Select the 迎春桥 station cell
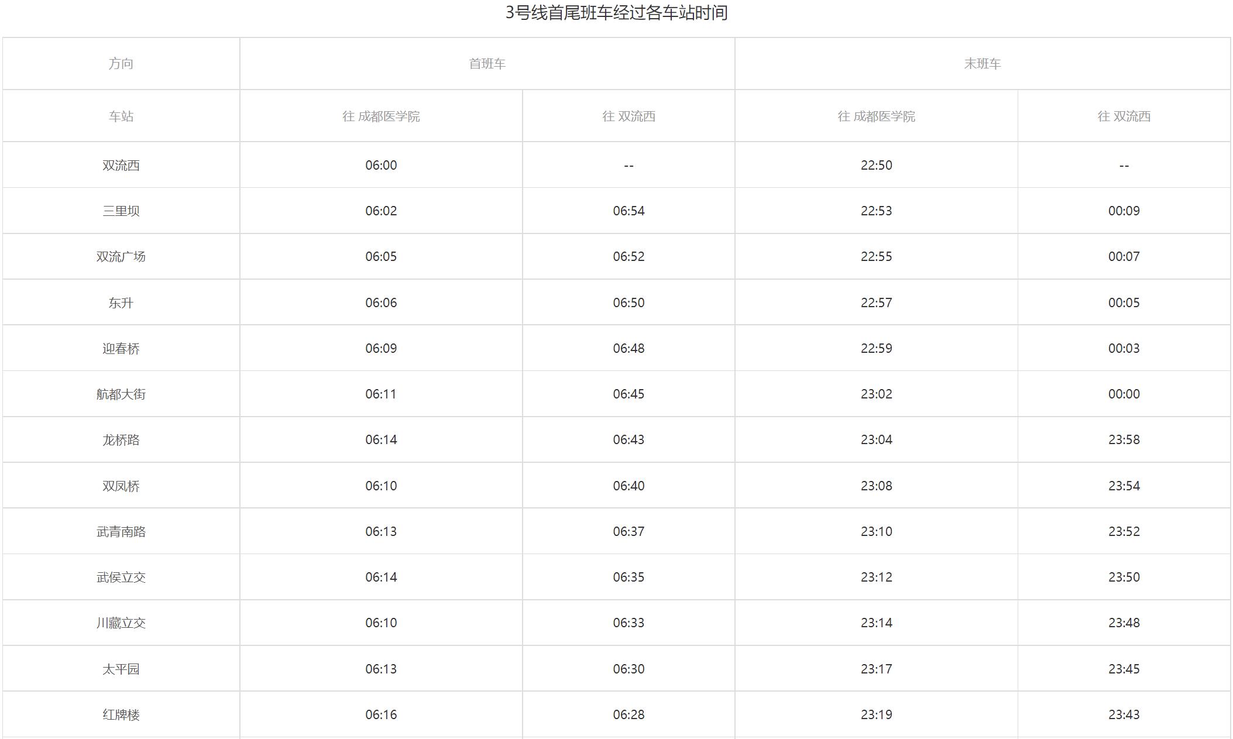This screenshot has width=1233, height=739. coord(121,348)
